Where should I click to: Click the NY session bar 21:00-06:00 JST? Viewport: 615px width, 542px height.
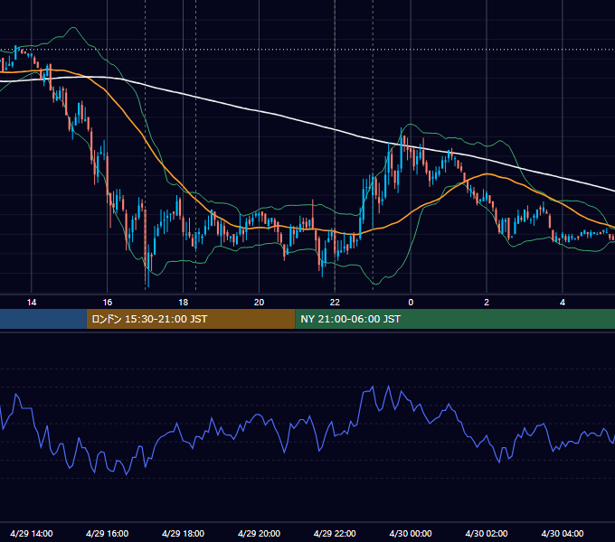[x=455, y=319]
